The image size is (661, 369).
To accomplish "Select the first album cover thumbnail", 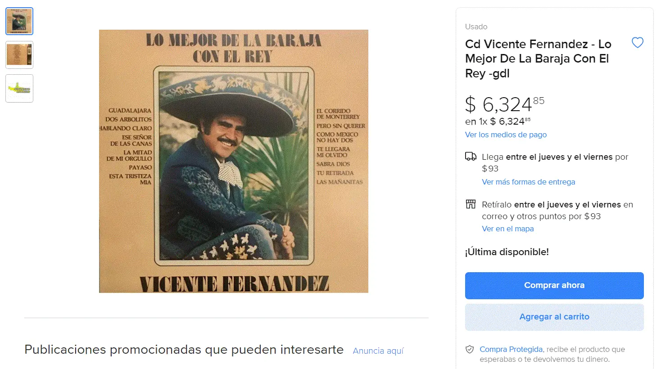I will pyautogui.click(x=19, y=21).
